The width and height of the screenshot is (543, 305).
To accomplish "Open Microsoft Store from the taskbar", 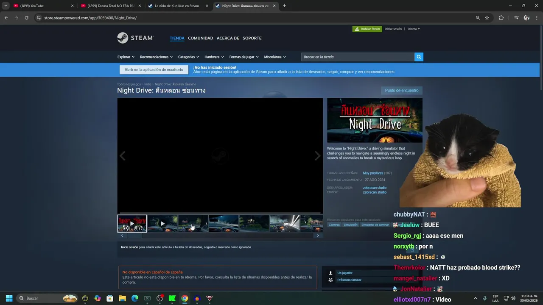I will pyautogui.click(x=110, y=298).
